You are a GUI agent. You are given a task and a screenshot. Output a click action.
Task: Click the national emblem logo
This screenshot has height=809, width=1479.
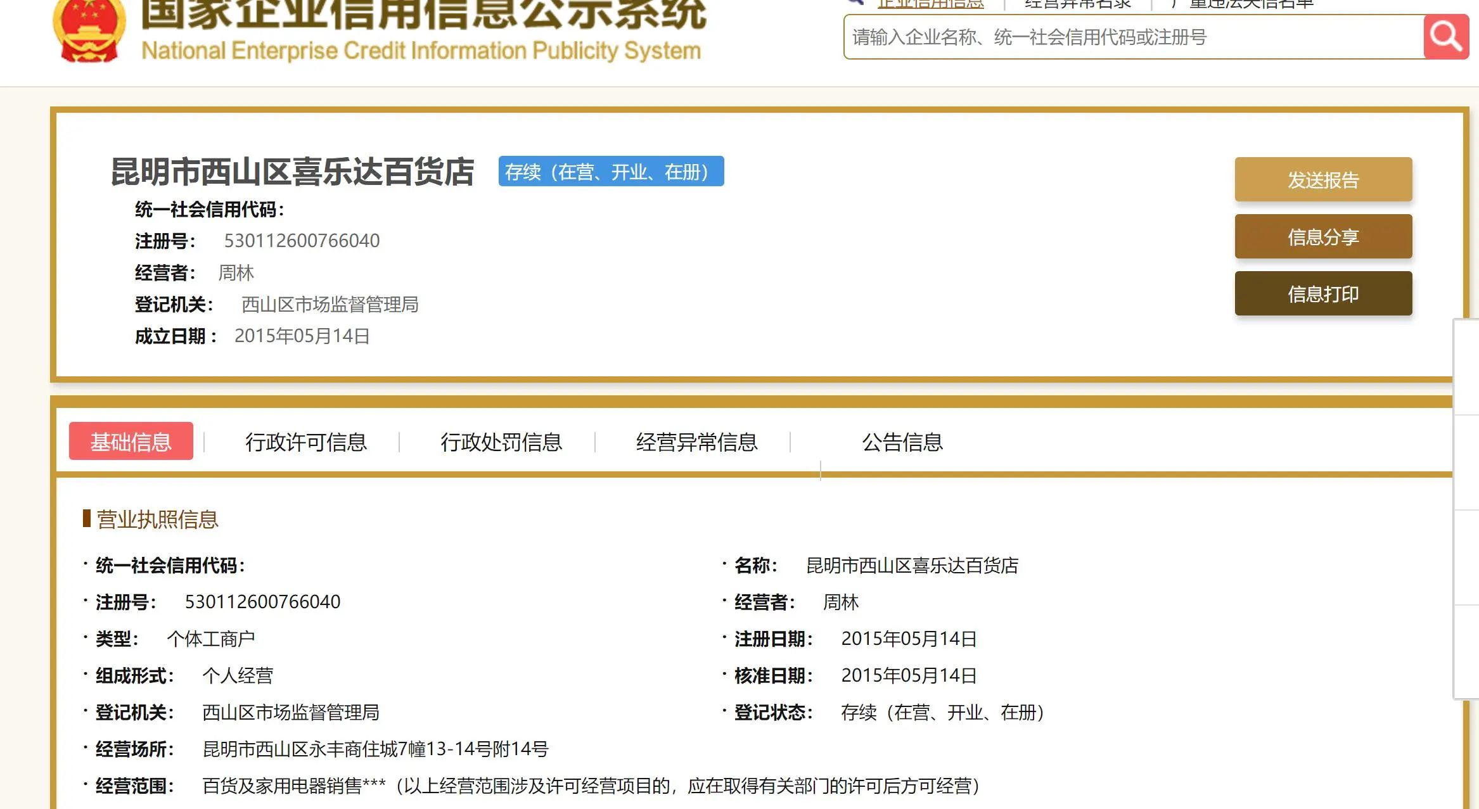pos(89,30)
